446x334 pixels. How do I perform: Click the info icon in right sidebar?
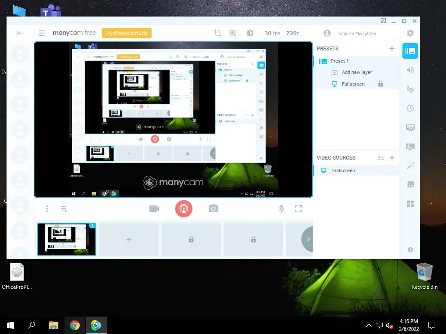click(x=410, y=250)
